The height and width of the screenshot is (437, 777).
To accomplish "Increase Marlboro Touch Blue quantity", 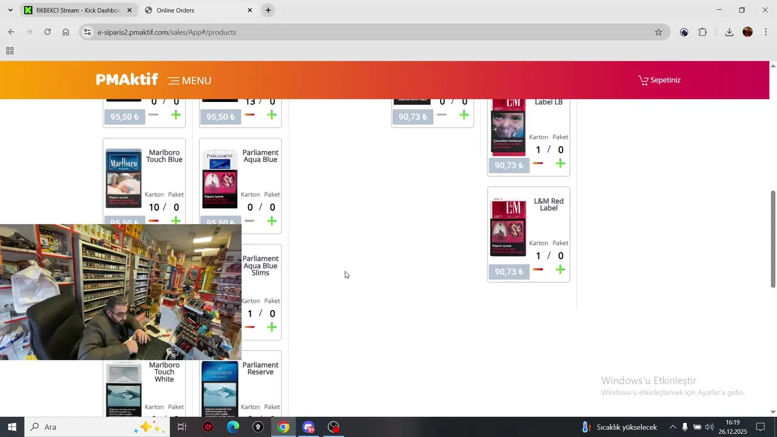I will (x=176, y=221).
